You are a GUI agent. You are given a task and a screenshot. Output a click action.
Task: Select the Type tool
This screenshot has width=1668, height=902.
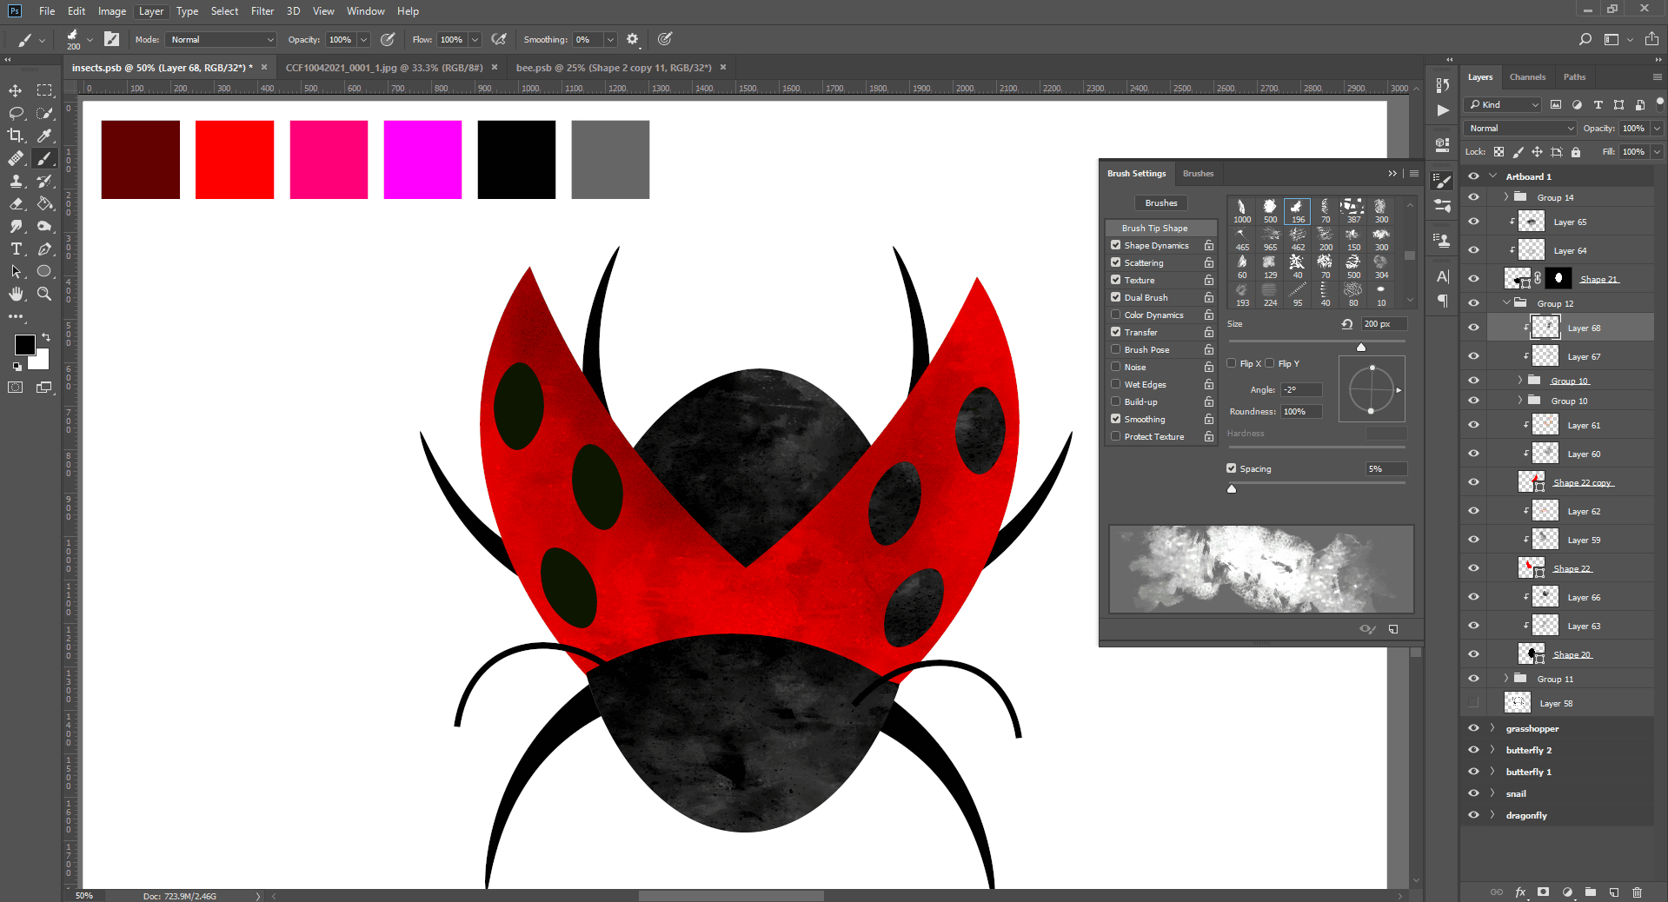16,249
